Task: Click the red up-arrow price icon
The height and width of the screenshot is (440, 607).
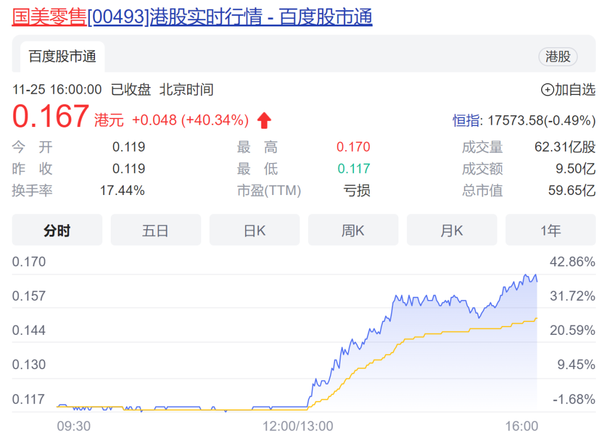Action: coord(264,120)
